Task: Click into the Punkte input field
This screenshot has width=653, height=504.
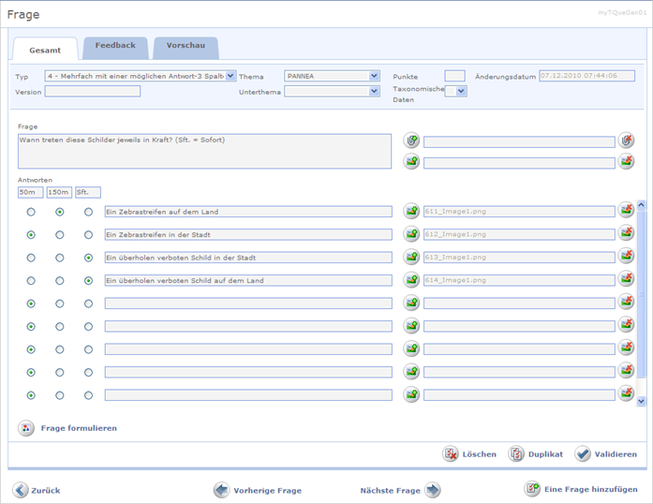Action: click(454, 76)
